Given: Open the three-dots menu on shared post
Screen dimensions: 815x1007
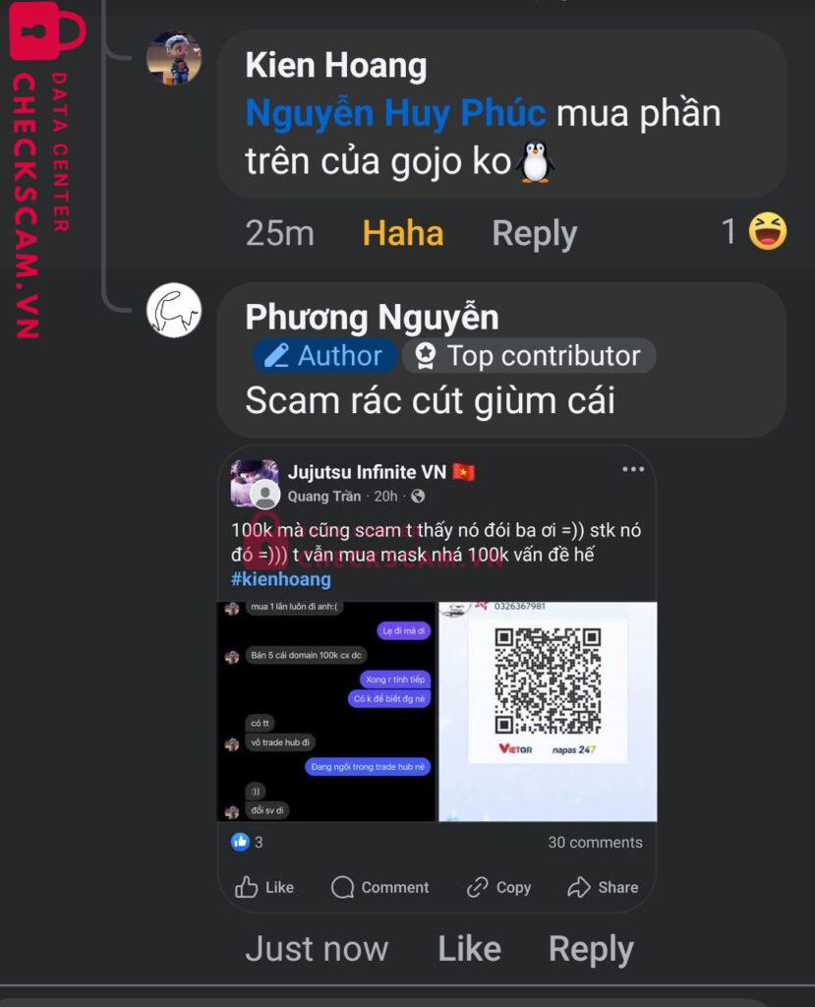Looking at the screenshot, I should 633,469.
